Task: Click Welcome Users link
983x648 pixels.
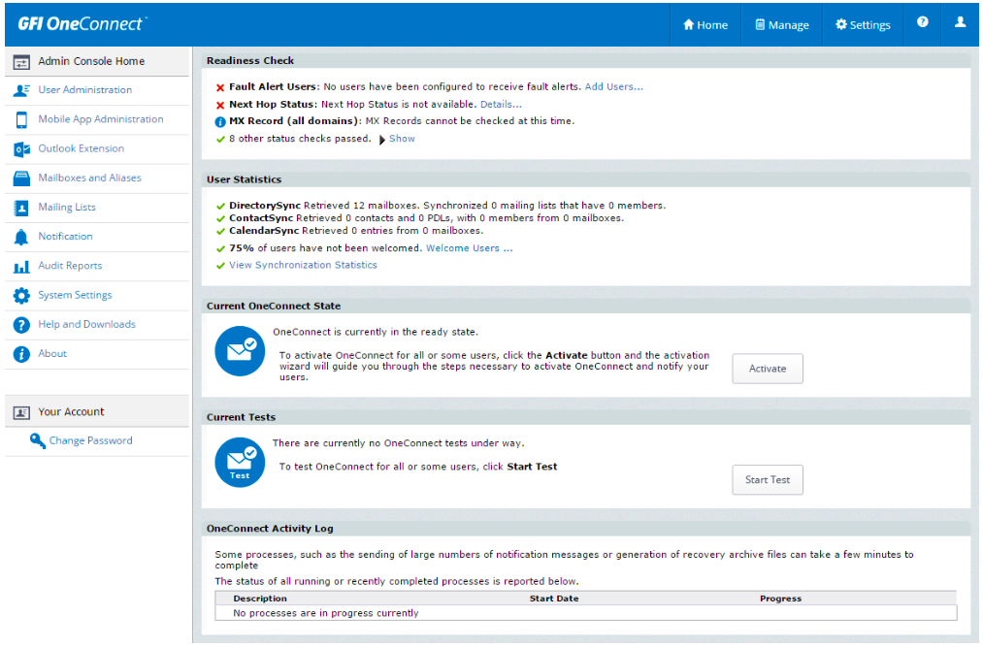Action: tap(470, 248)
